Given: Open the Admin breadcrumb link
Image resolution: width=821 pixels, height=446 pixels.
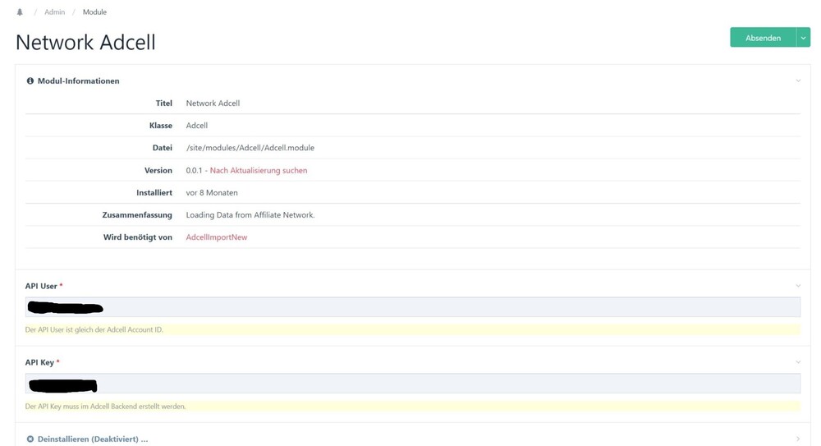Looking at the screenshot, I should [54, 12].
